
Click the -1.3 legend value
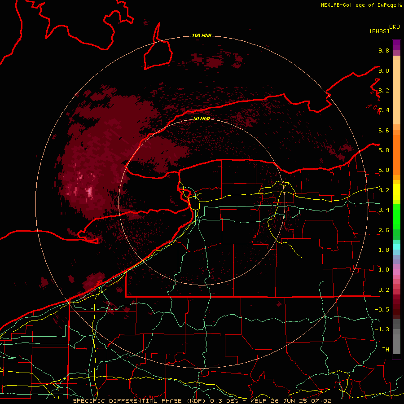tap(382, 329)
